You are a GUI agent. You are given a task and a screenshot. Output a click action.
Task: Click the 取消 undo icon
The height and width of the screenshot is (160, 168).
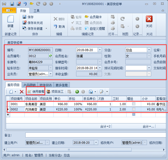click(59, 27)
